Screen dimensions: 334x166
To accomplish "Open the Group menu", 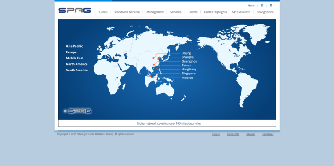I will [103, 12].
